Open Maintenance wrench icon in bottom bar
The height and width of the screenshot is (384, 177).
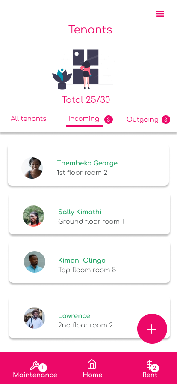tap(34, 366)
